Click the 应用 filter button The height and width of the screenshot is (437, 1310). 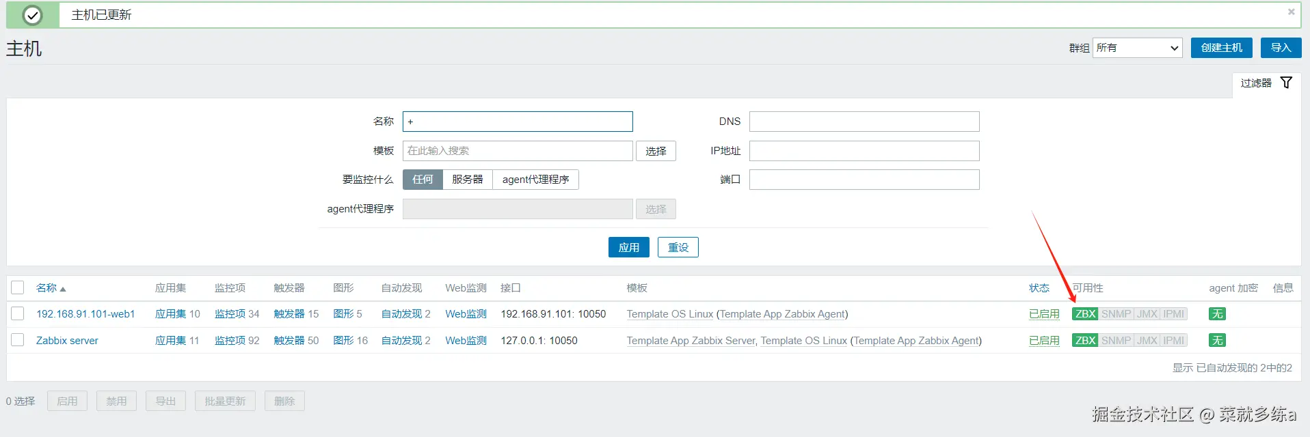tap(629, 247)
